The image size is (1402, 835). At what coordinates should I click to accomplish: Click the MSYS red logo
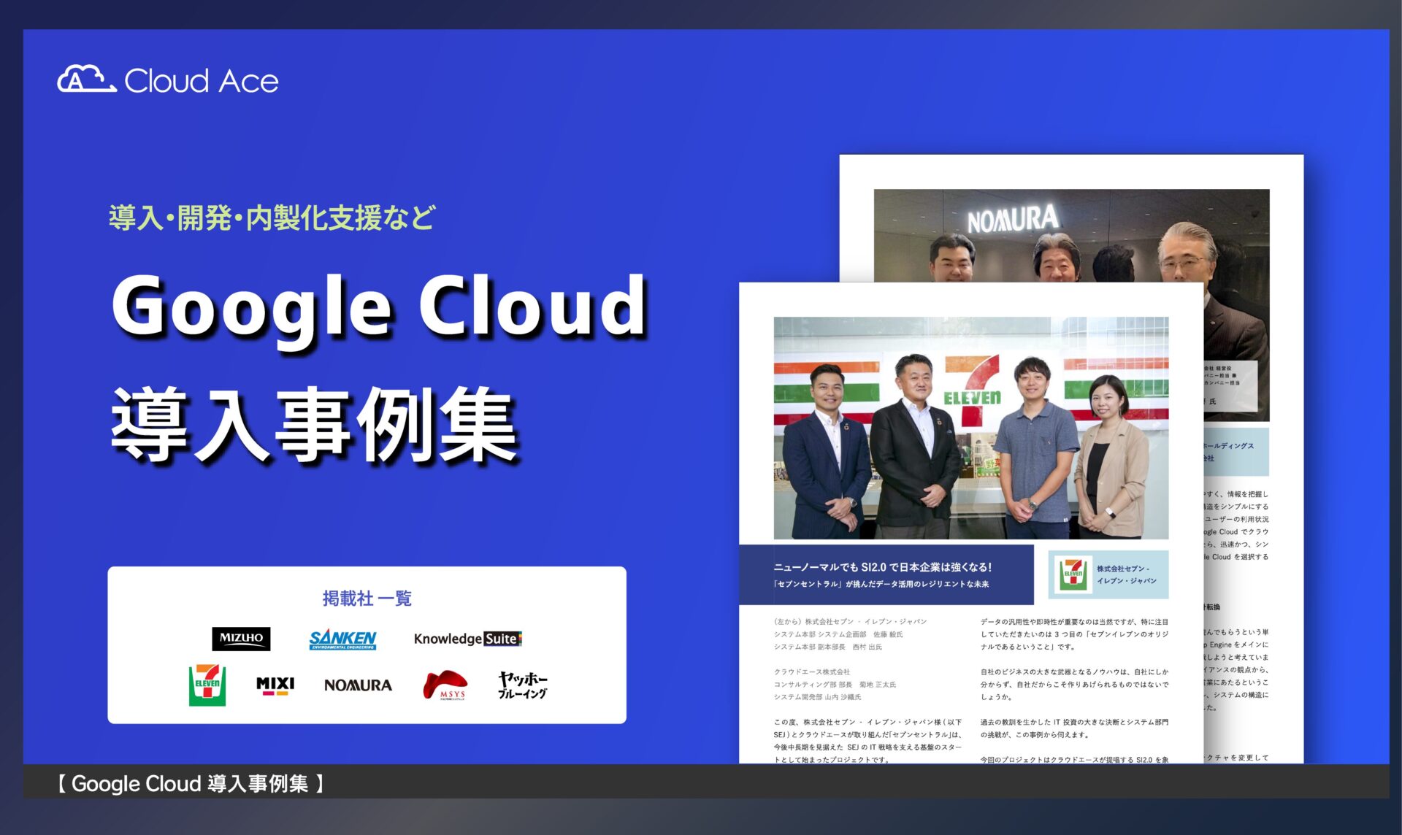click(445, 685)
